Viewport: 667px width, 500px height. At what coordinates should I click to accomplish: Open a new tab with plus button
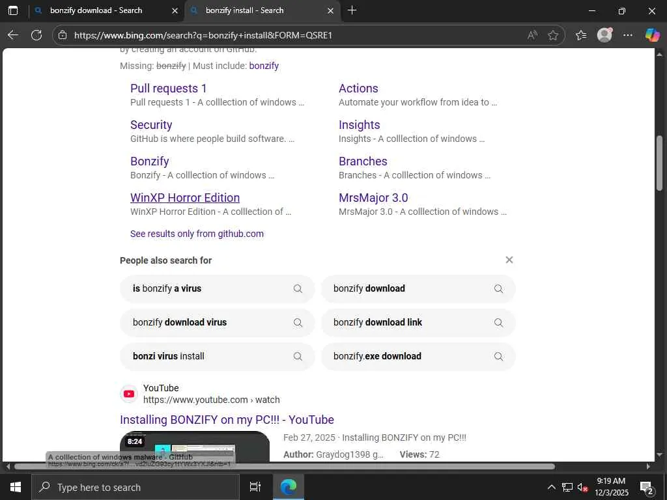(352, 10)
